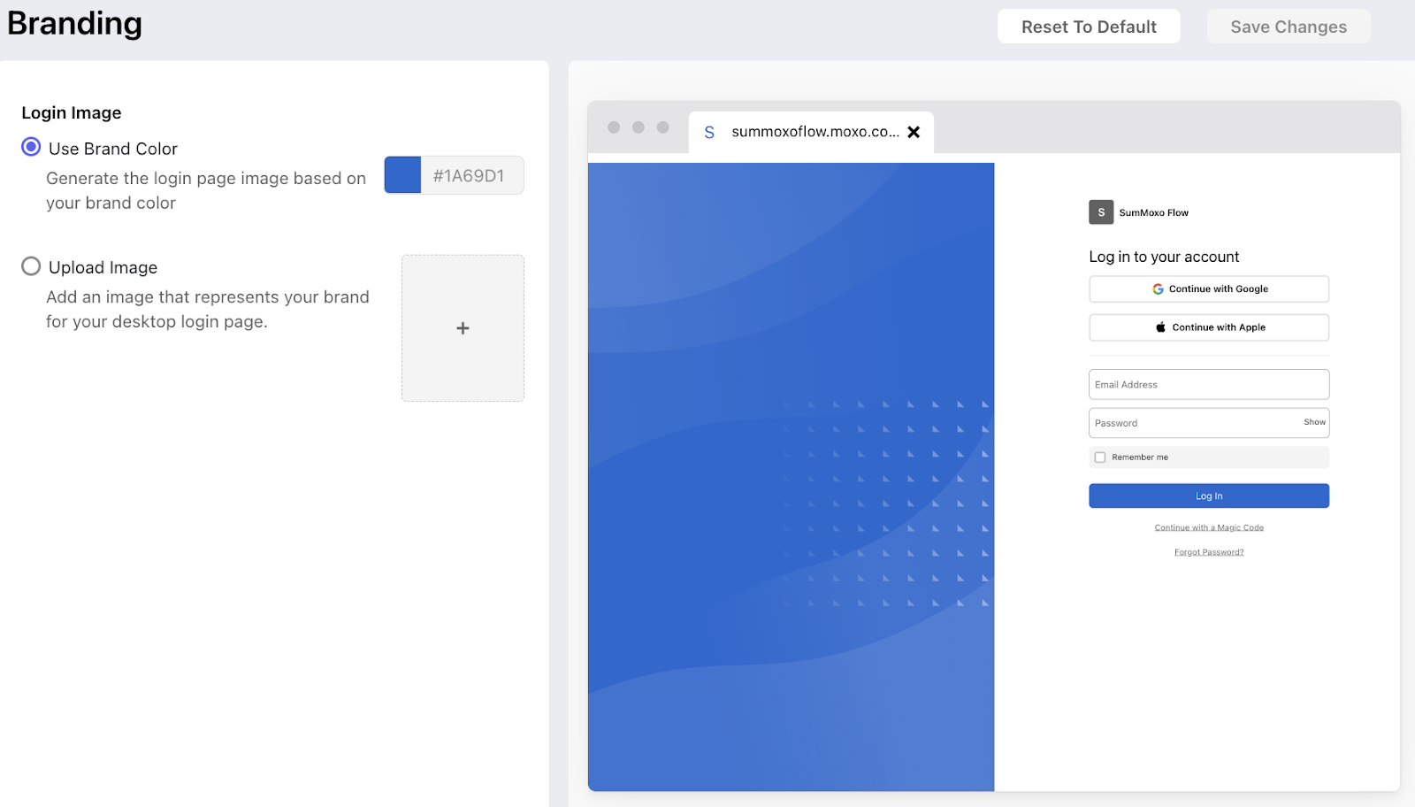The height and width of the screenshot is (807, 1415).
Task: Close the summoxoflow.moxo.co preview tab
Action: tap(914, 132)
